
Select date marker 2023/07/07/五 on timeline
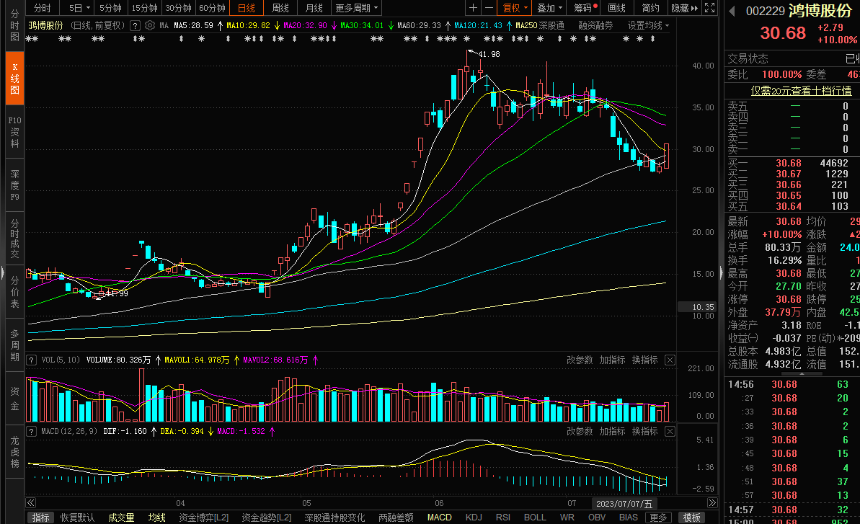click(x=624, y=503)
